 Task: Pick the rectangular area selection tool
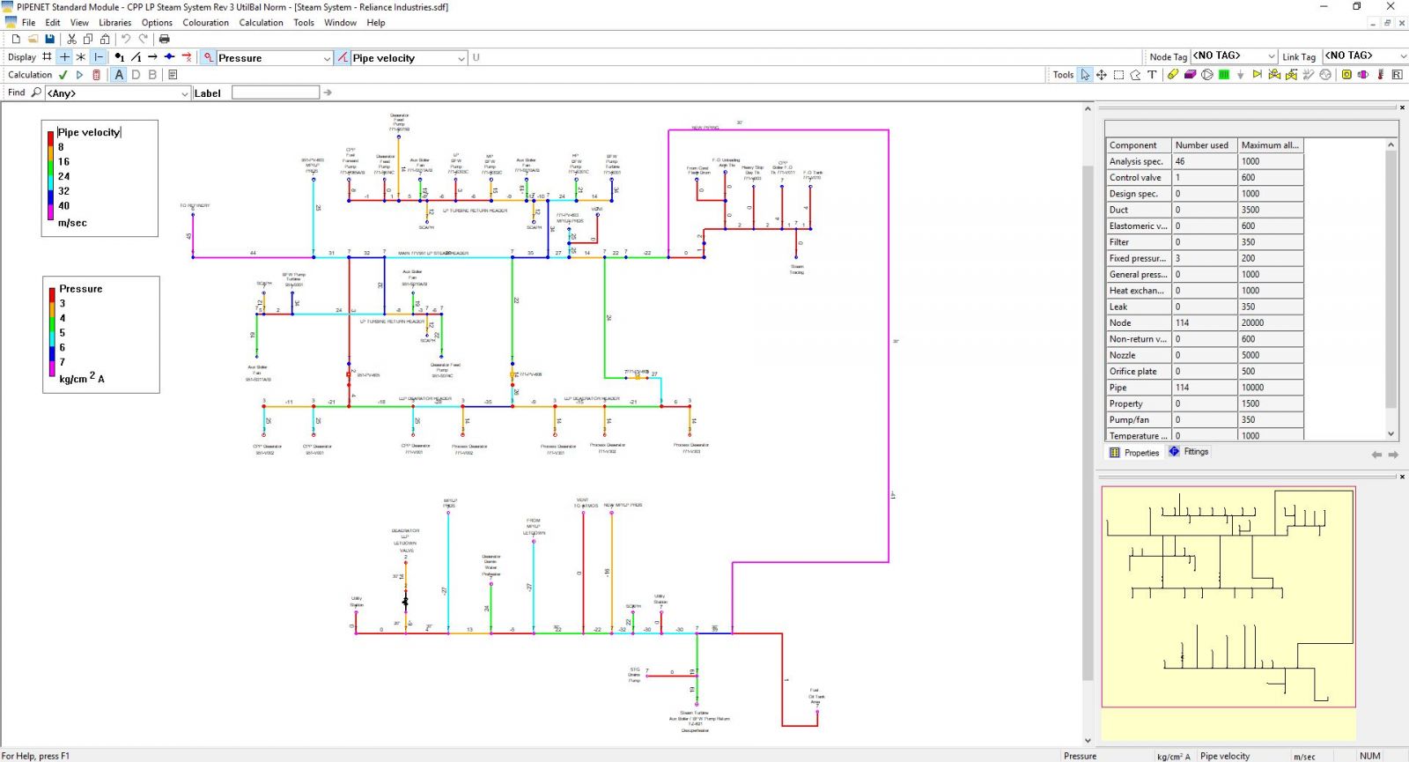point(1118,75)
